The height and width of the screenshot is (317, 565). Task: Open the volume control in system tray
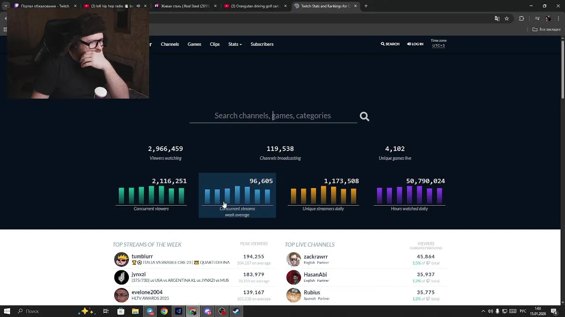pyautogui.click(x=490, y=311)
